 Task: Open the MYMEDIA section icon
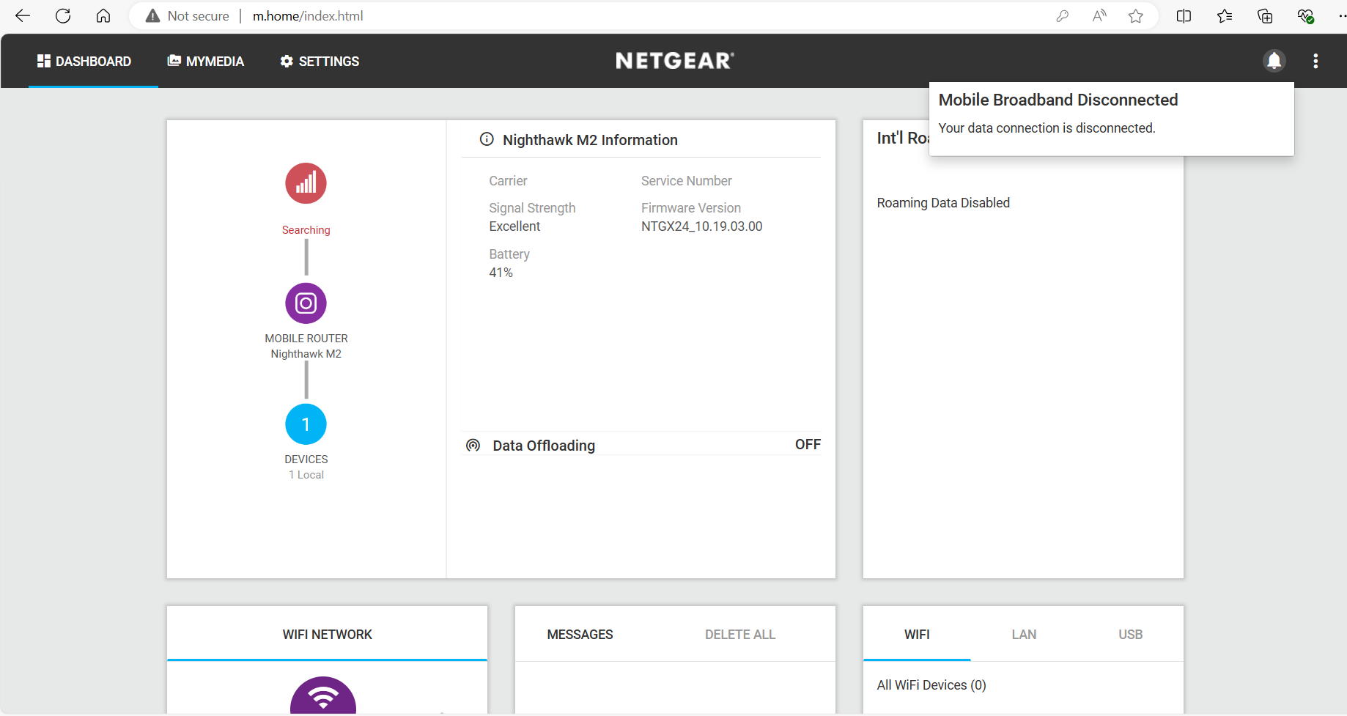(174, 61)
